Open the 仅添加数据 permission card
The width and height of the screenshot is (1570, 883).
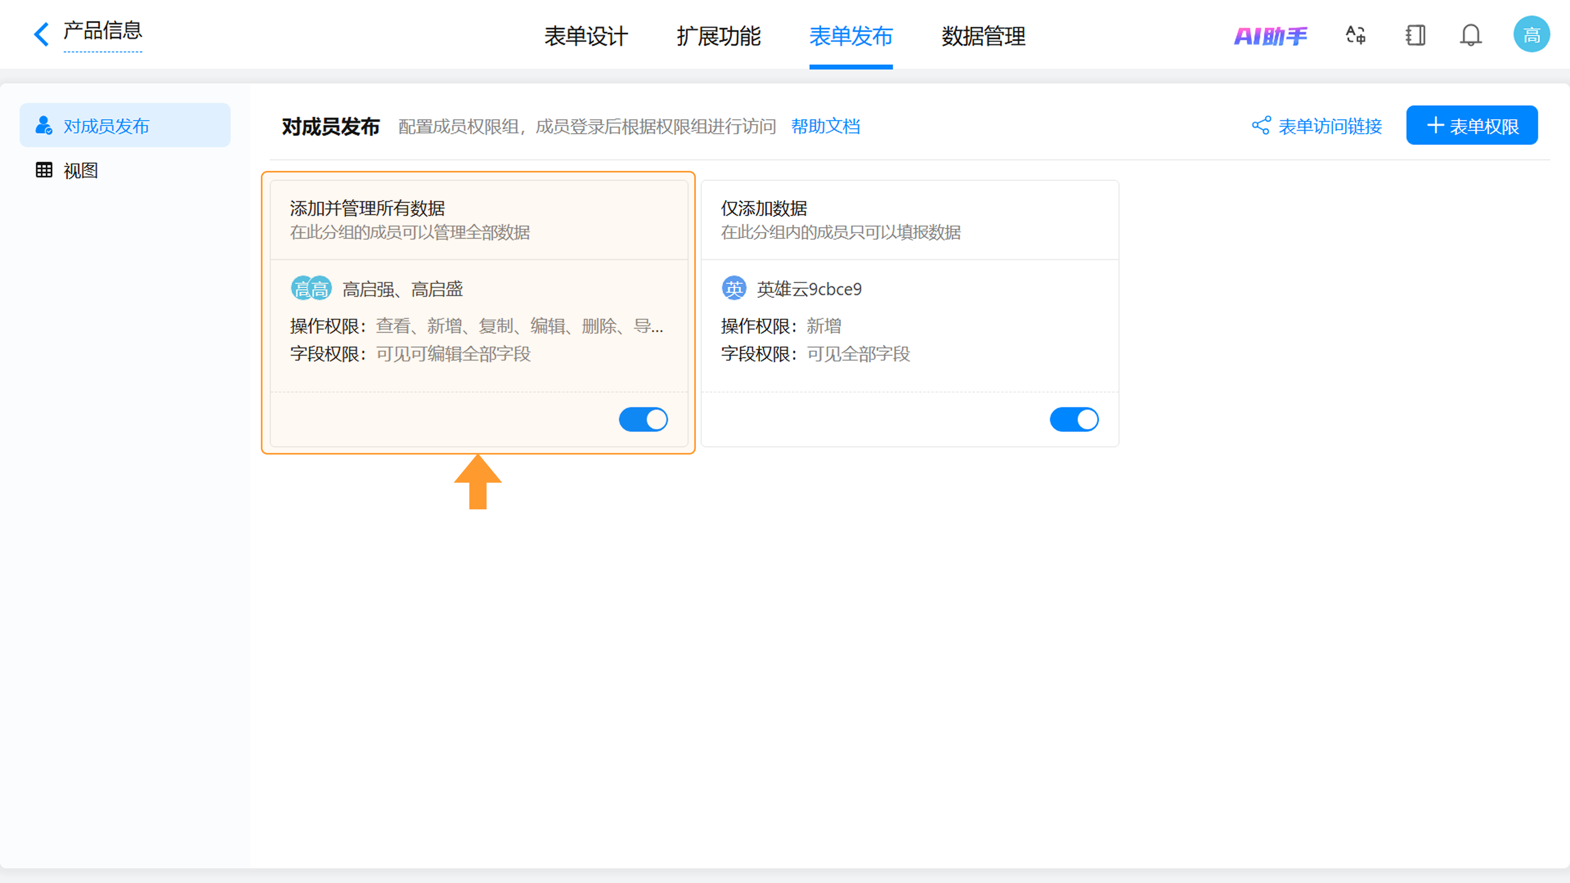pos(910,313)
